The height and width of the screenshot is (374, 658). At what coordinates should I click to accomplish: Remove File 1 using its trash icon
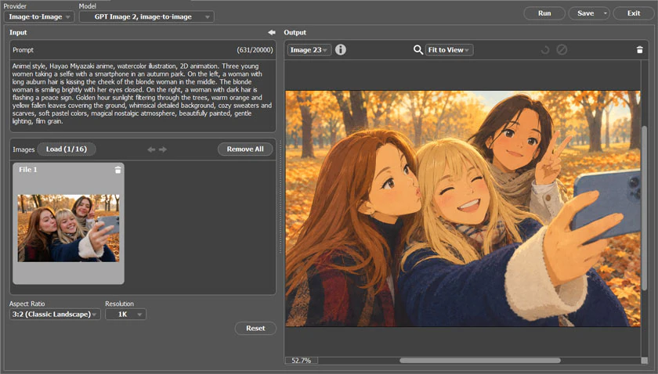point(118,169)
